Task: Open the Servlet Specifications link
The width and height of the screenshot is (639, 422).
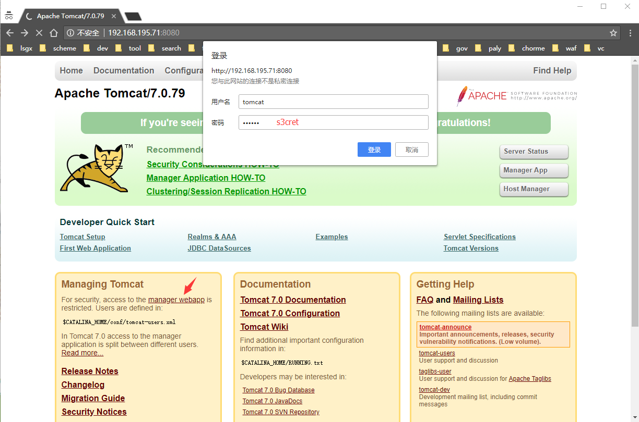Action: point(480,237)
